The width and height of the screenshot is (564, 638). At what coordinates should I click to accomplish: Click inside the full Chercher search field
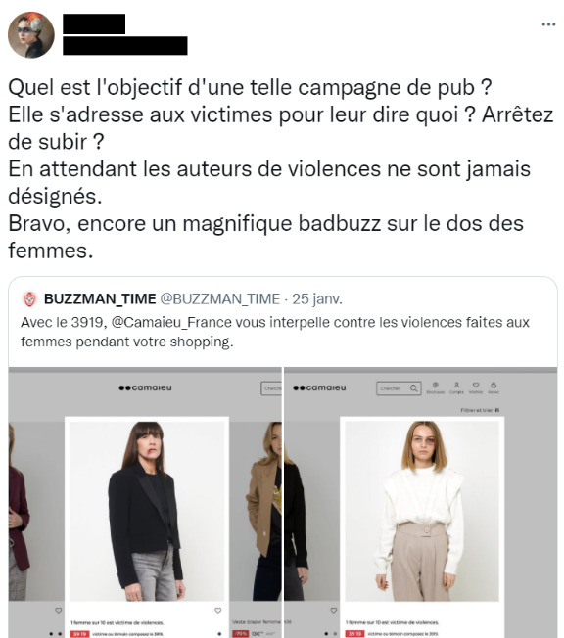[399, 388]
